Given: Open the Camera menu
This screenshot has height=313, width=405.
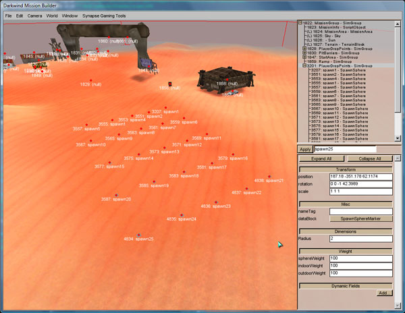Looking at the screenshot, I should point(36,14).
